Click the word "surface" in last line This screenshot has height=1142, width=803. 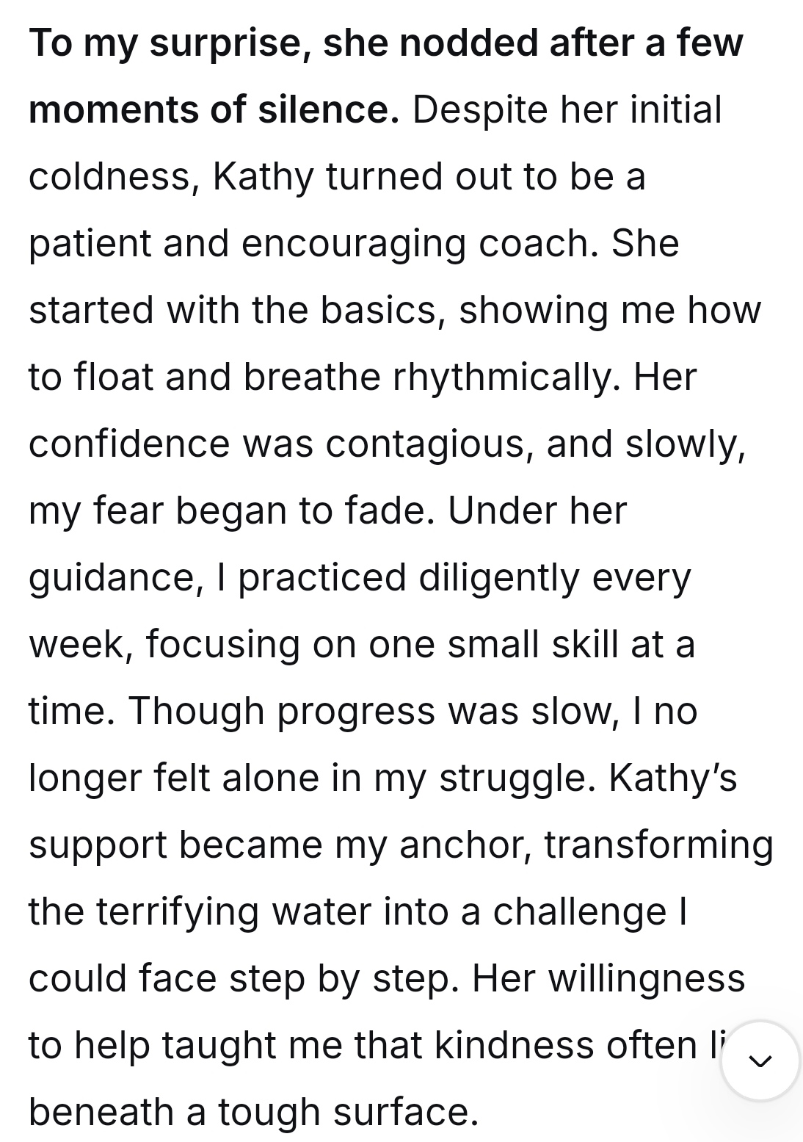[405, 1113]
